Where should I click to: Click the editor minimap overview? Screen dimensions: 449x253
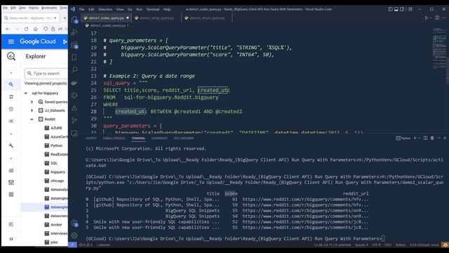pos(439,48)
